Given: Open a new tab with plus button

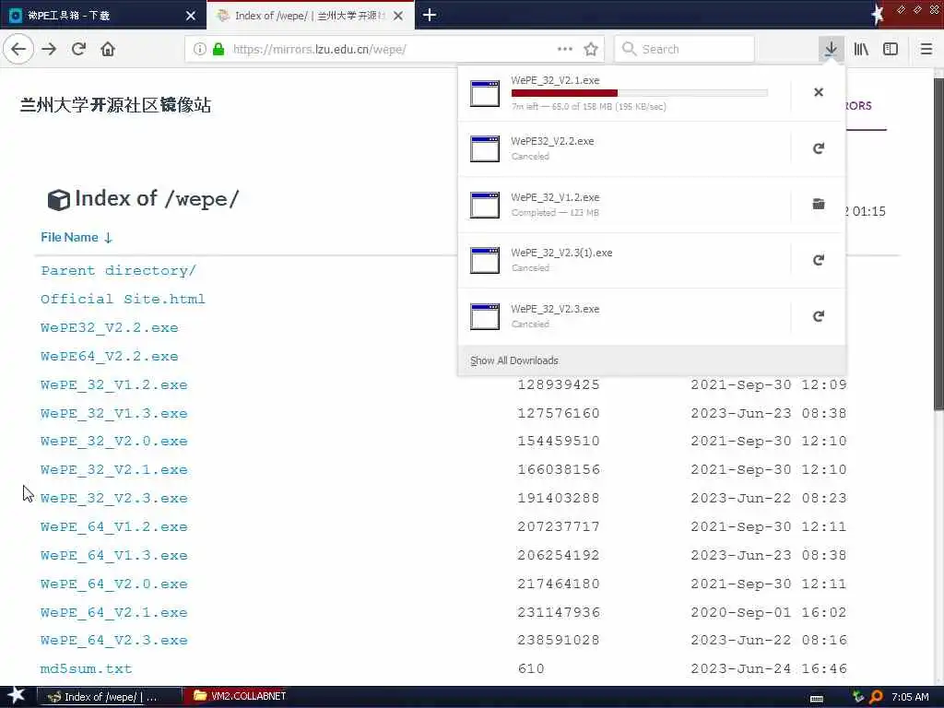Looking at the screenshot, I should (430, 15).
